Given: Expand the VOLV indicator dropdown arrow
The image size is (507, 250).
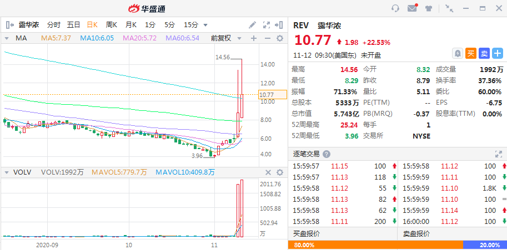Looking at the screenshot, I should pos(6,172).
